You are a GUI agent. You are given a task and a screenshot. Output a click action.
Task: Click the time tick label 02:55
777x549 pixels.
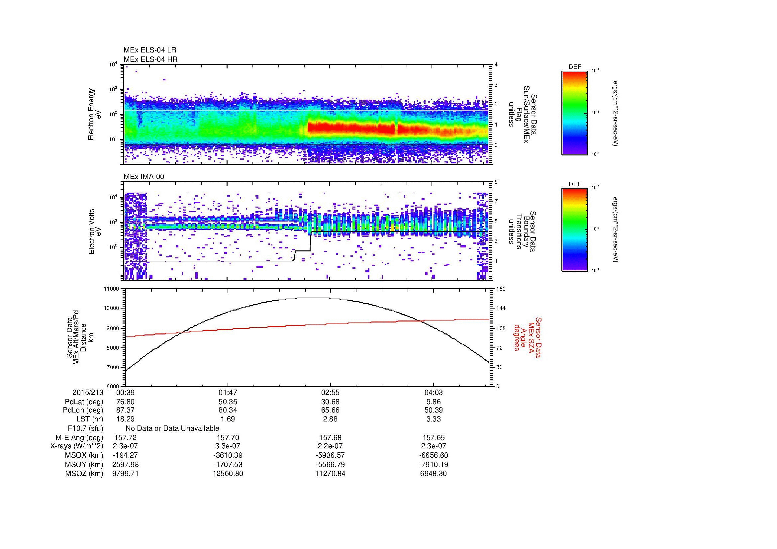point(330,393)
